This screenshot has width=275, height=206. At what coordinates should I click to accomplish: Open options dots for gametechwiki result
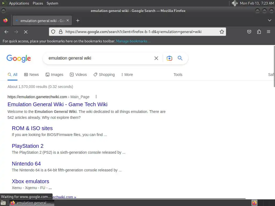[96, 97]
